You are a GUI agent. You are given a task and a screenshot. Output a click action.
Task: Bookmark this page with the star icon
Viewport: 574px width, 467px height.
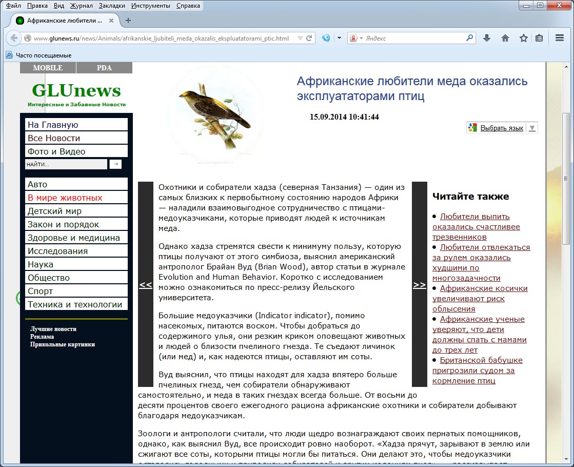pos(523,38)
